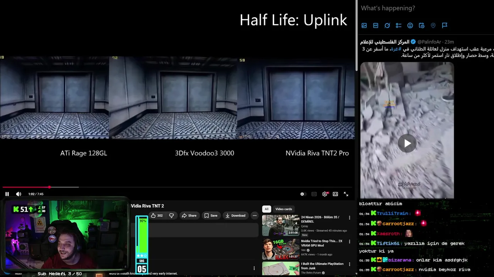Viewport: 494px width, 277px height.
Task: Pause the YouTube video
Action: (x=7, y=194)
